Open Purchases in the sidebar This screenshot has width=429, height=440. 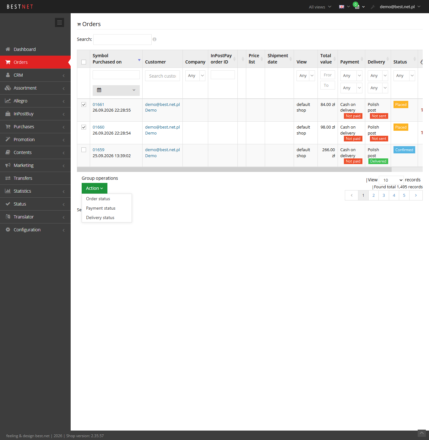(35, 126)
